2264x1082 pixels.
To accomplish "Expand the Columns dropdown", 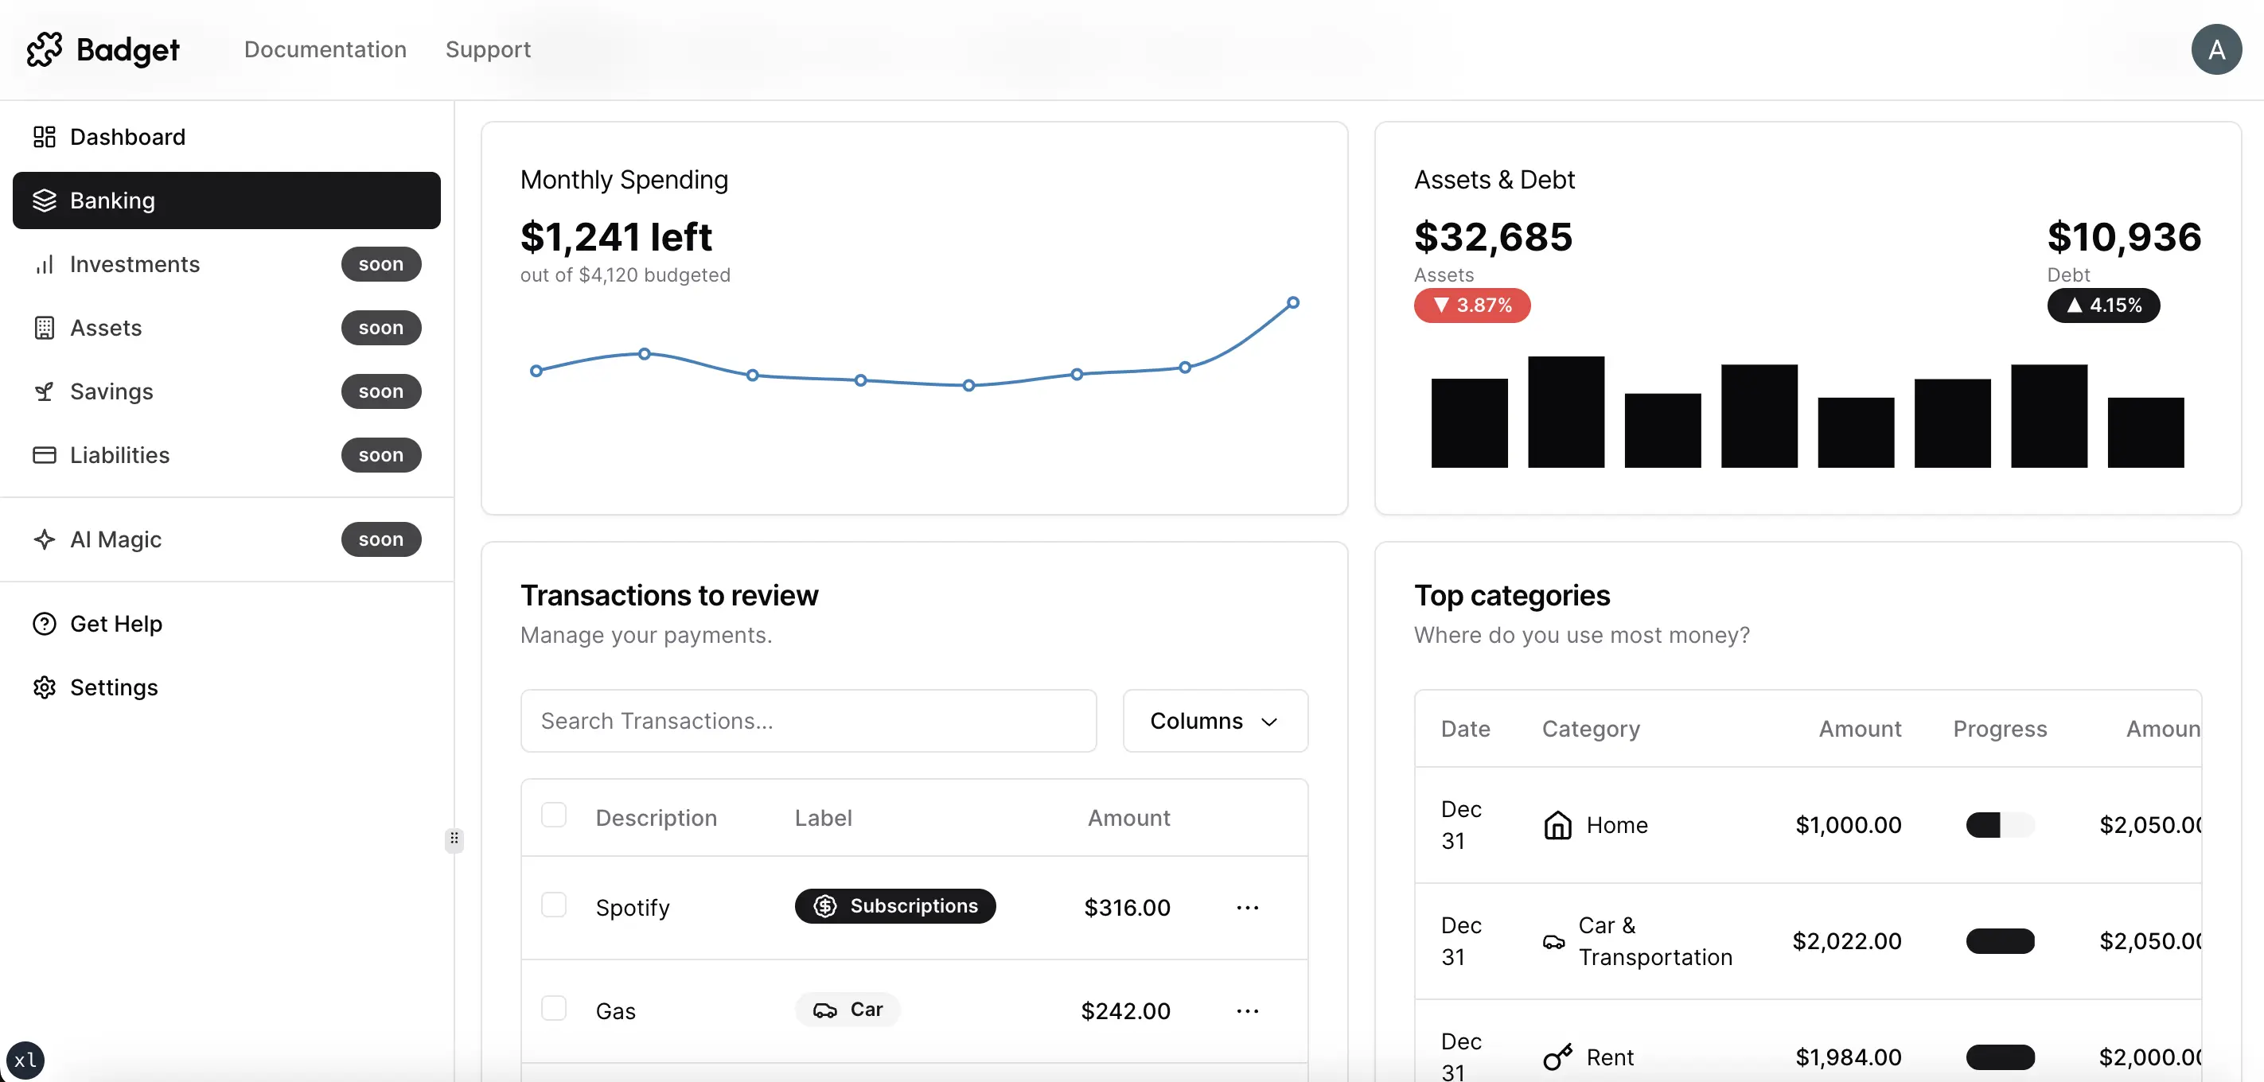I will pyautogui.click(x=1214, y=722).
